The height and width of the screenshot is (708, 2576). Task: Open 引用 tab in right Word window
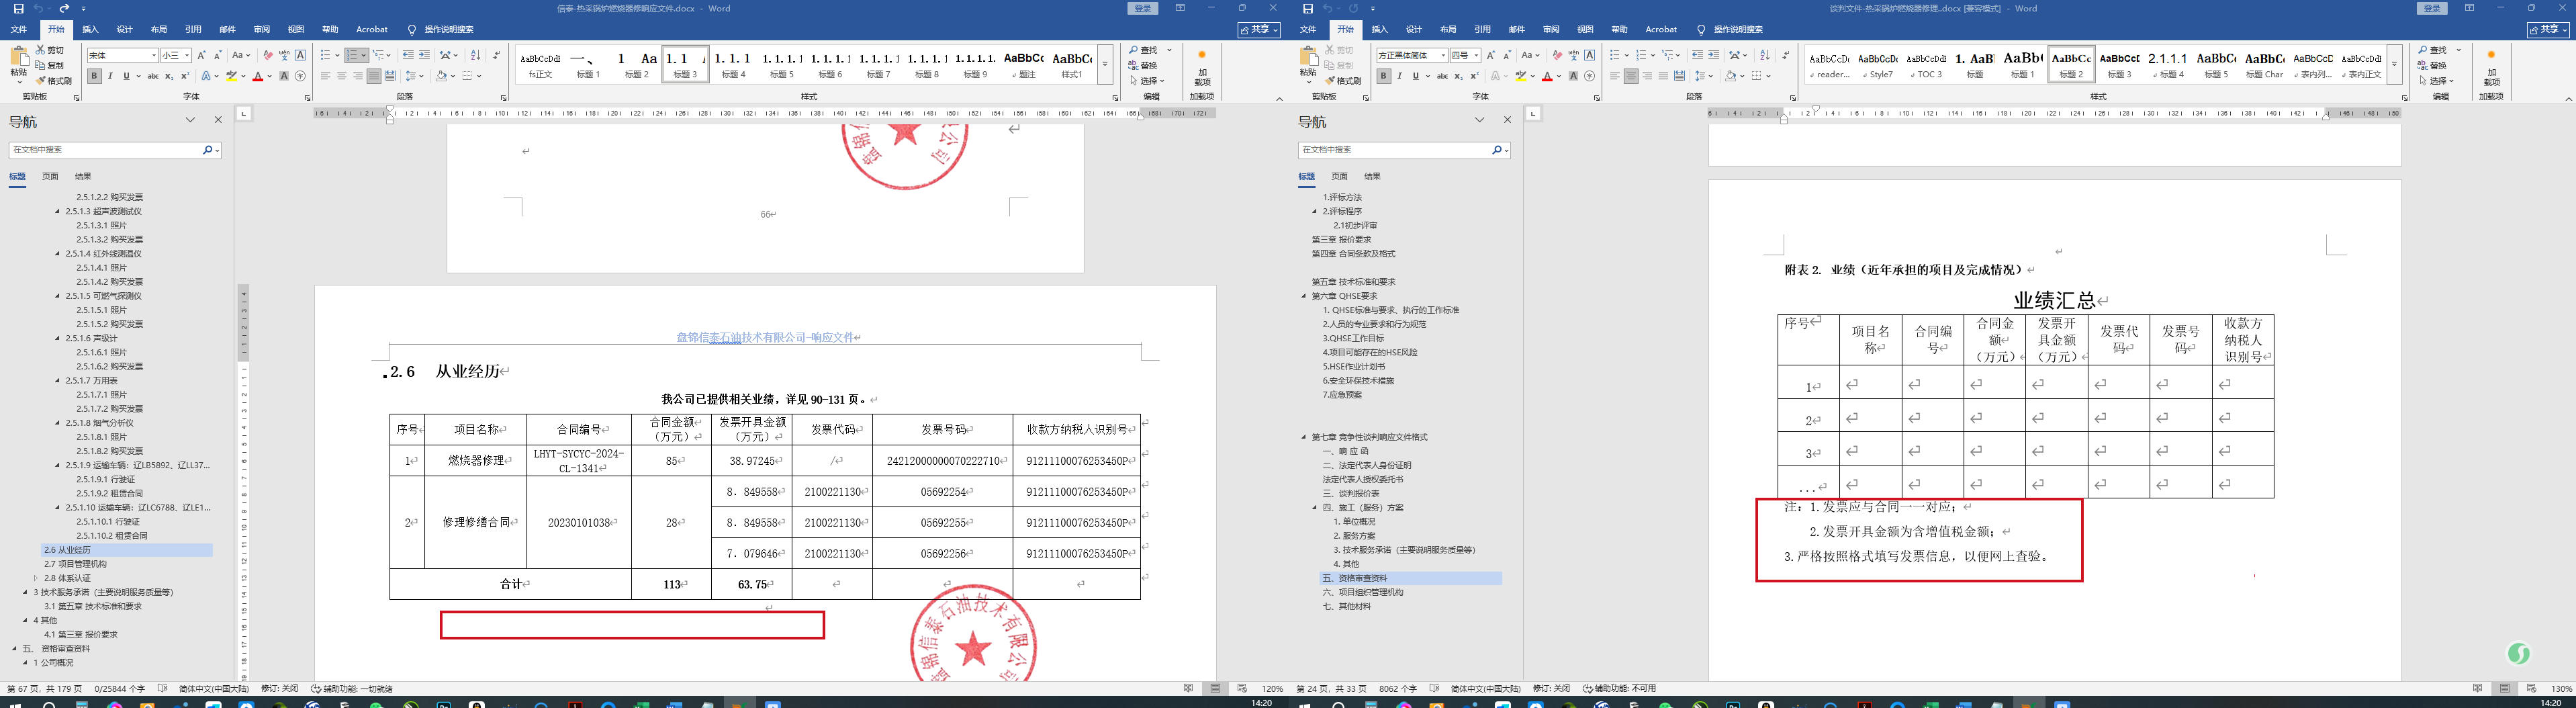click(x=1482, y=30)
